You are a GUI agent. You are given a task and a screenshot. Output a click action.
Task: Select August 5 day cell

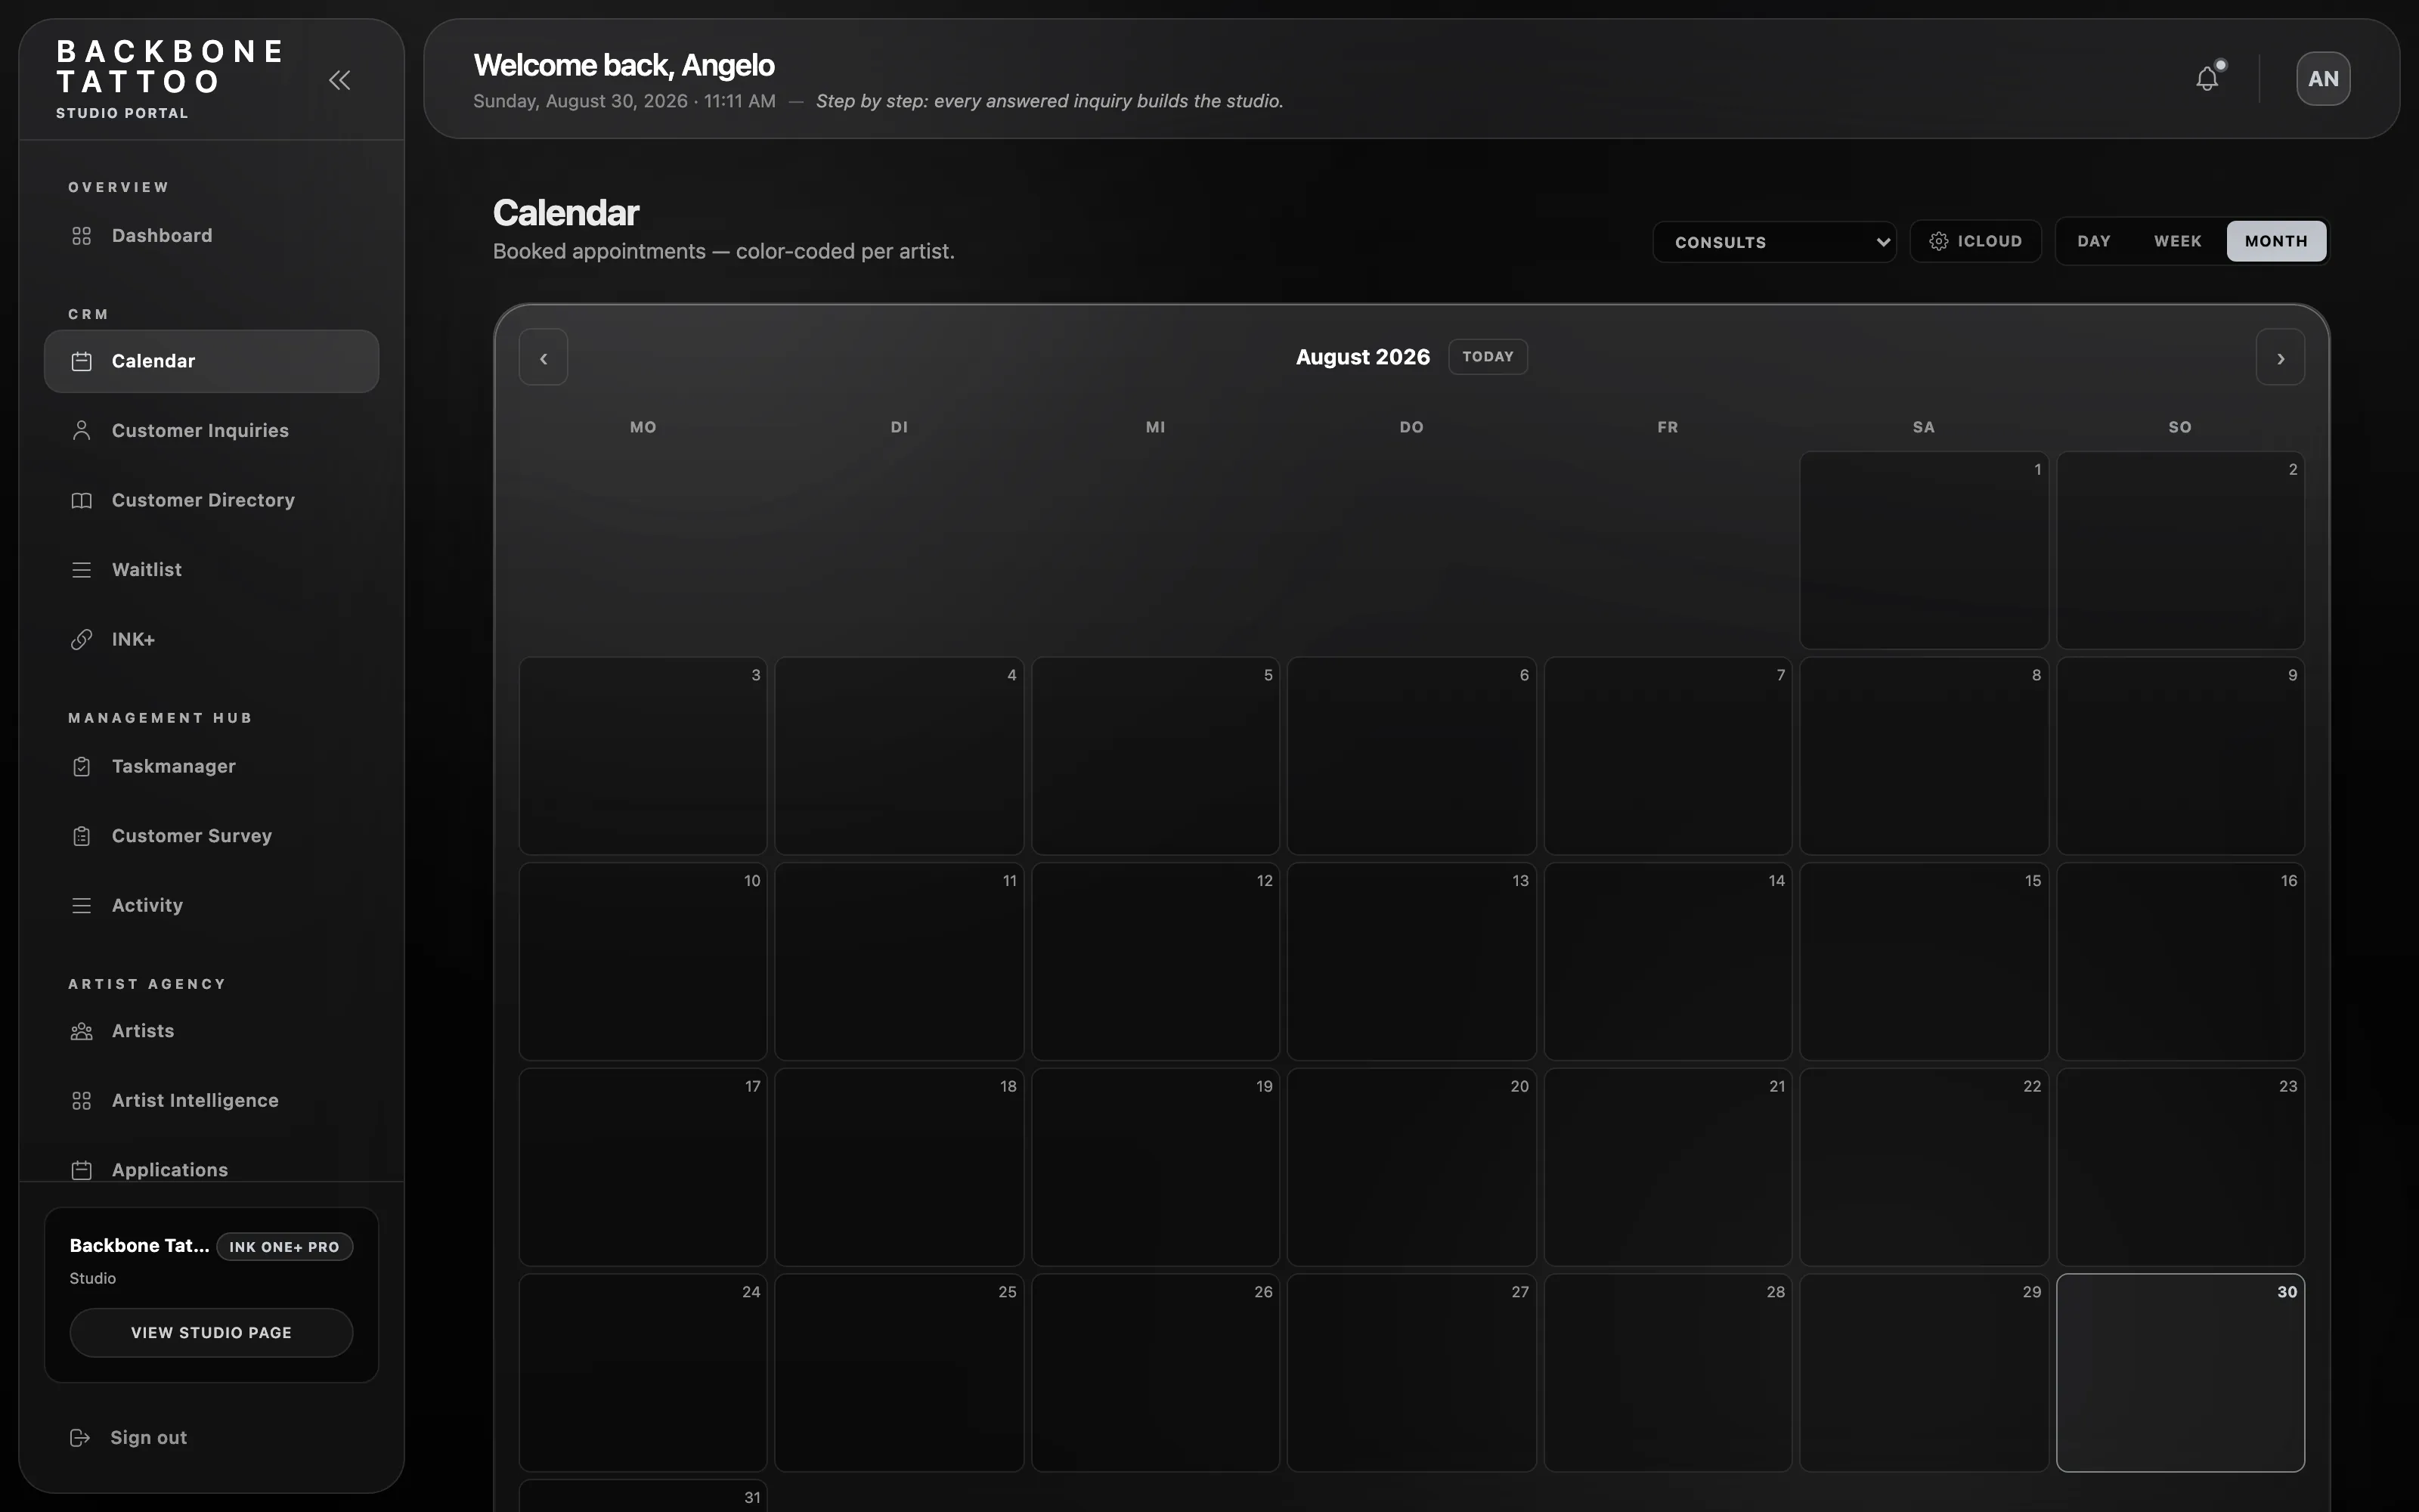(1154, 755)
